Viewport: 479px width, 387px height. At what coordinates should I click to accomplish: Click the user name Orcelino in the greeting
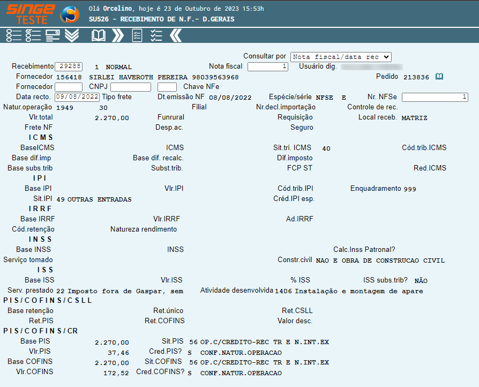click(x=118, y=9)
